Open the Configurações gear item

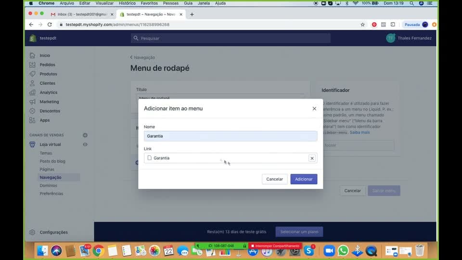[49, 232]
